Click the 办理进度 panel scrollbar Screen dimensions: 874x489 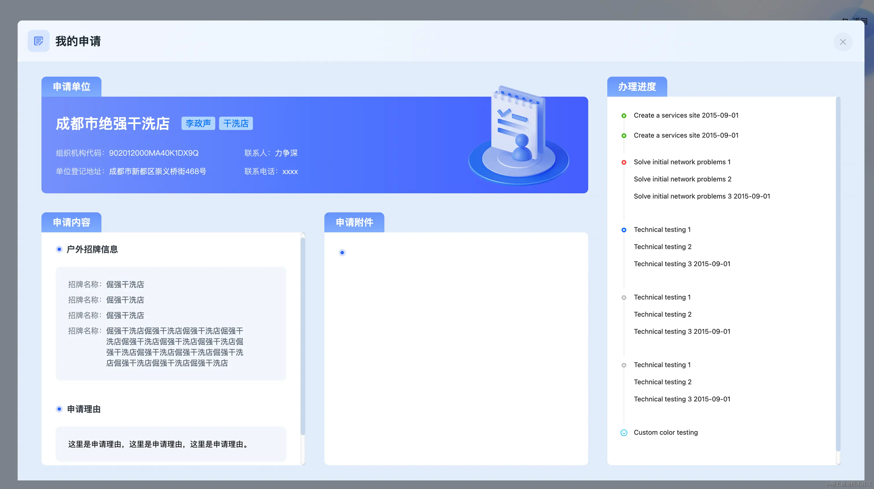[838, 275]
